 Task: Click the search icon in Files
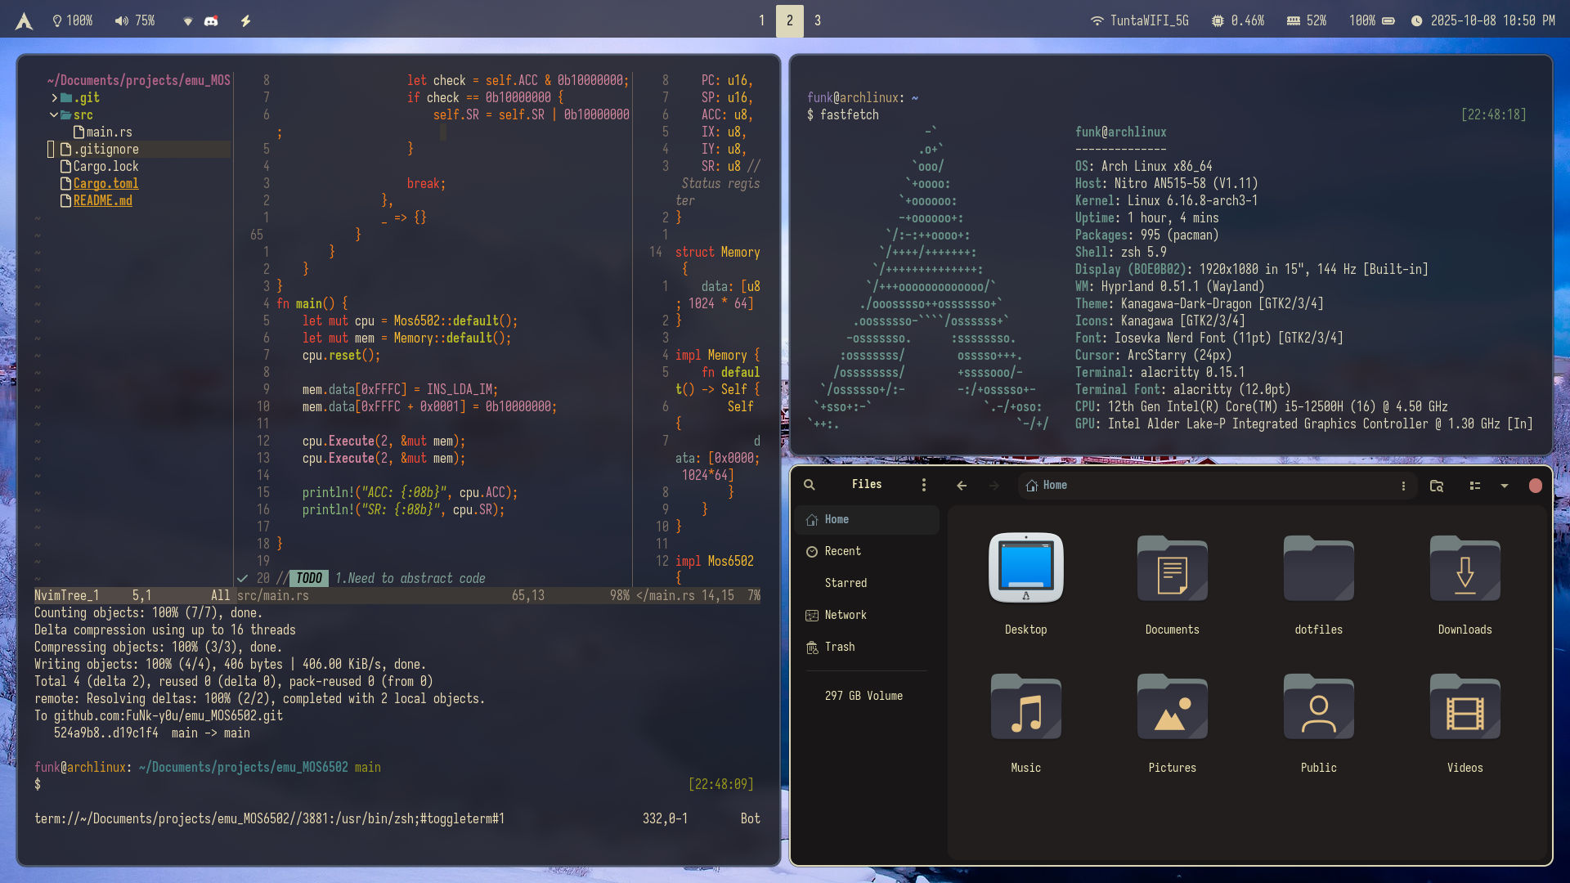pyautogui.click(x=810, y=485)
